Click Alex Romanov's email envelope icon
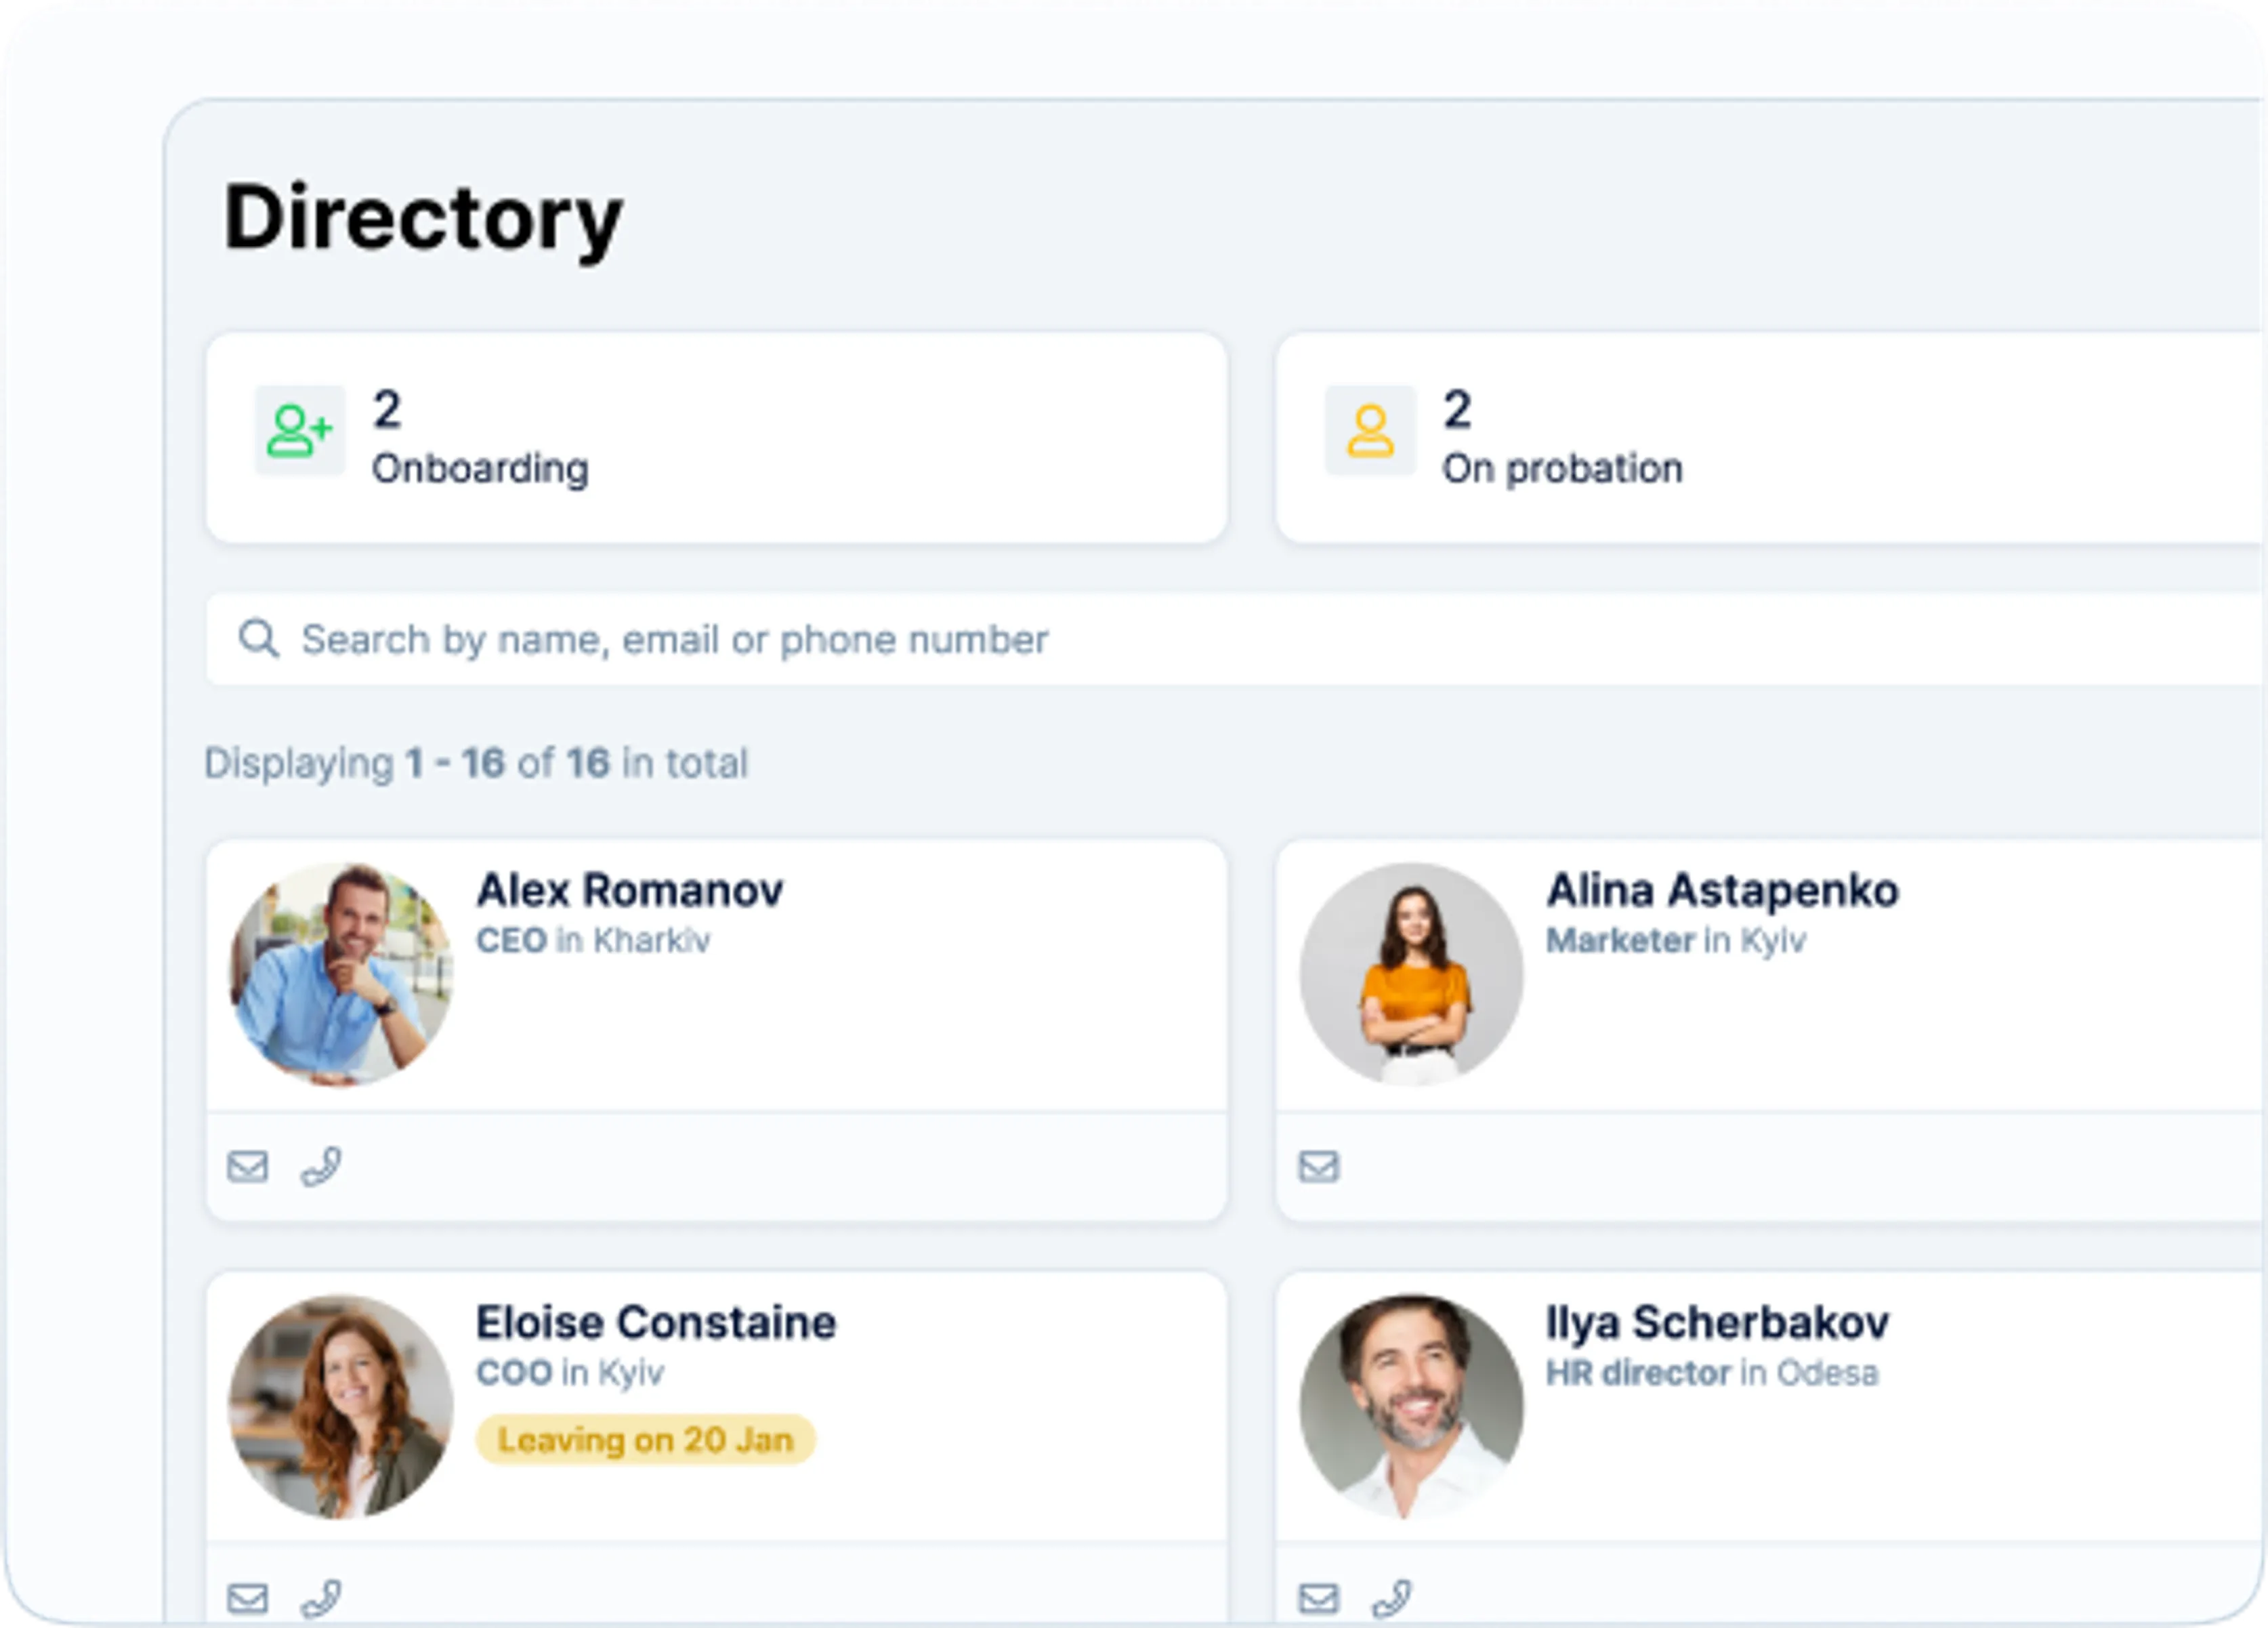Image resolution: width=2268 pixels, height=1628 pixels. coord(247,1166)
